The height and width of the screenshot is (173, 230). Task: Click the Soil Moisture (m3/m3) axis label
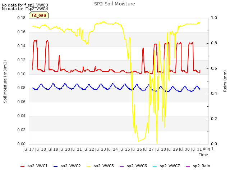pos(5,81)
